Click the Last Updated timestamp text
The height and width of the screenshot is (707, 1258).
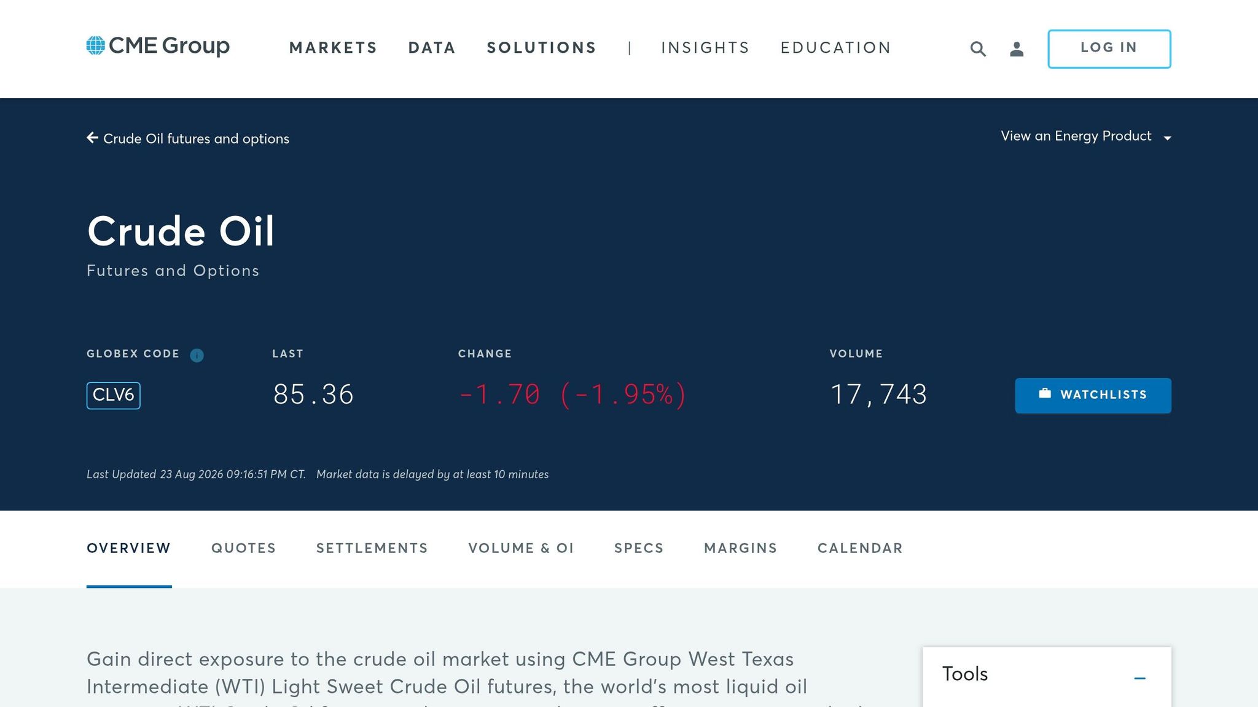point(196,474)
